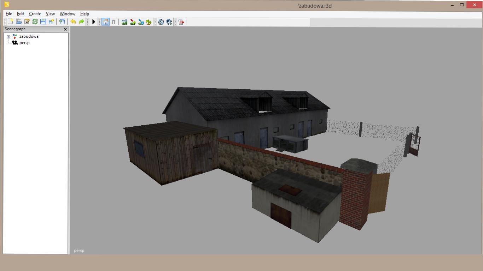
Task: Toggle the magnet snap button
Action: click(114, 22)
